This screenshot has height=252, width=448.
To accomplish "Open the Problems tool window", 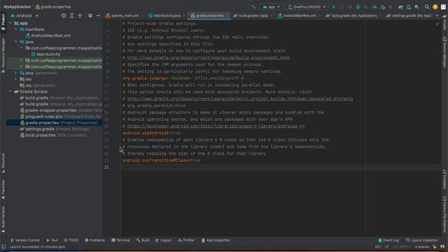I will pyautogui.click(x=95, y=240).
